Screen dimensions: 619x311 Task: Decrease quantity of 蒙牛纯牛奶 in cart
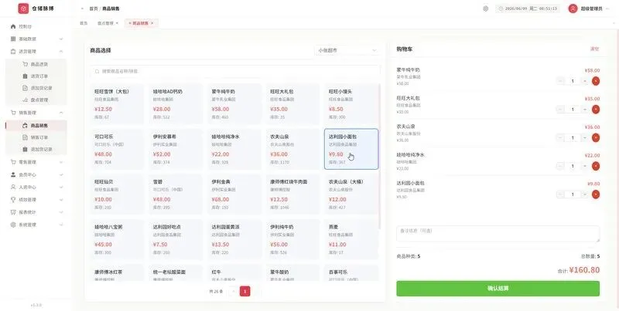pyautogui.click(x=560, y=81)
